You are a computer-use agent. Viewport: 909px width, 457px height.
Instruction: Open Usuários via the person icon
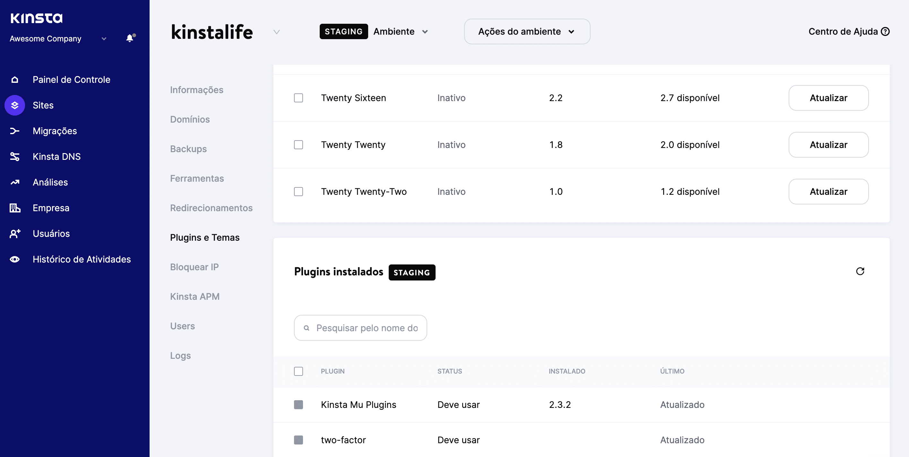point(14,233)
